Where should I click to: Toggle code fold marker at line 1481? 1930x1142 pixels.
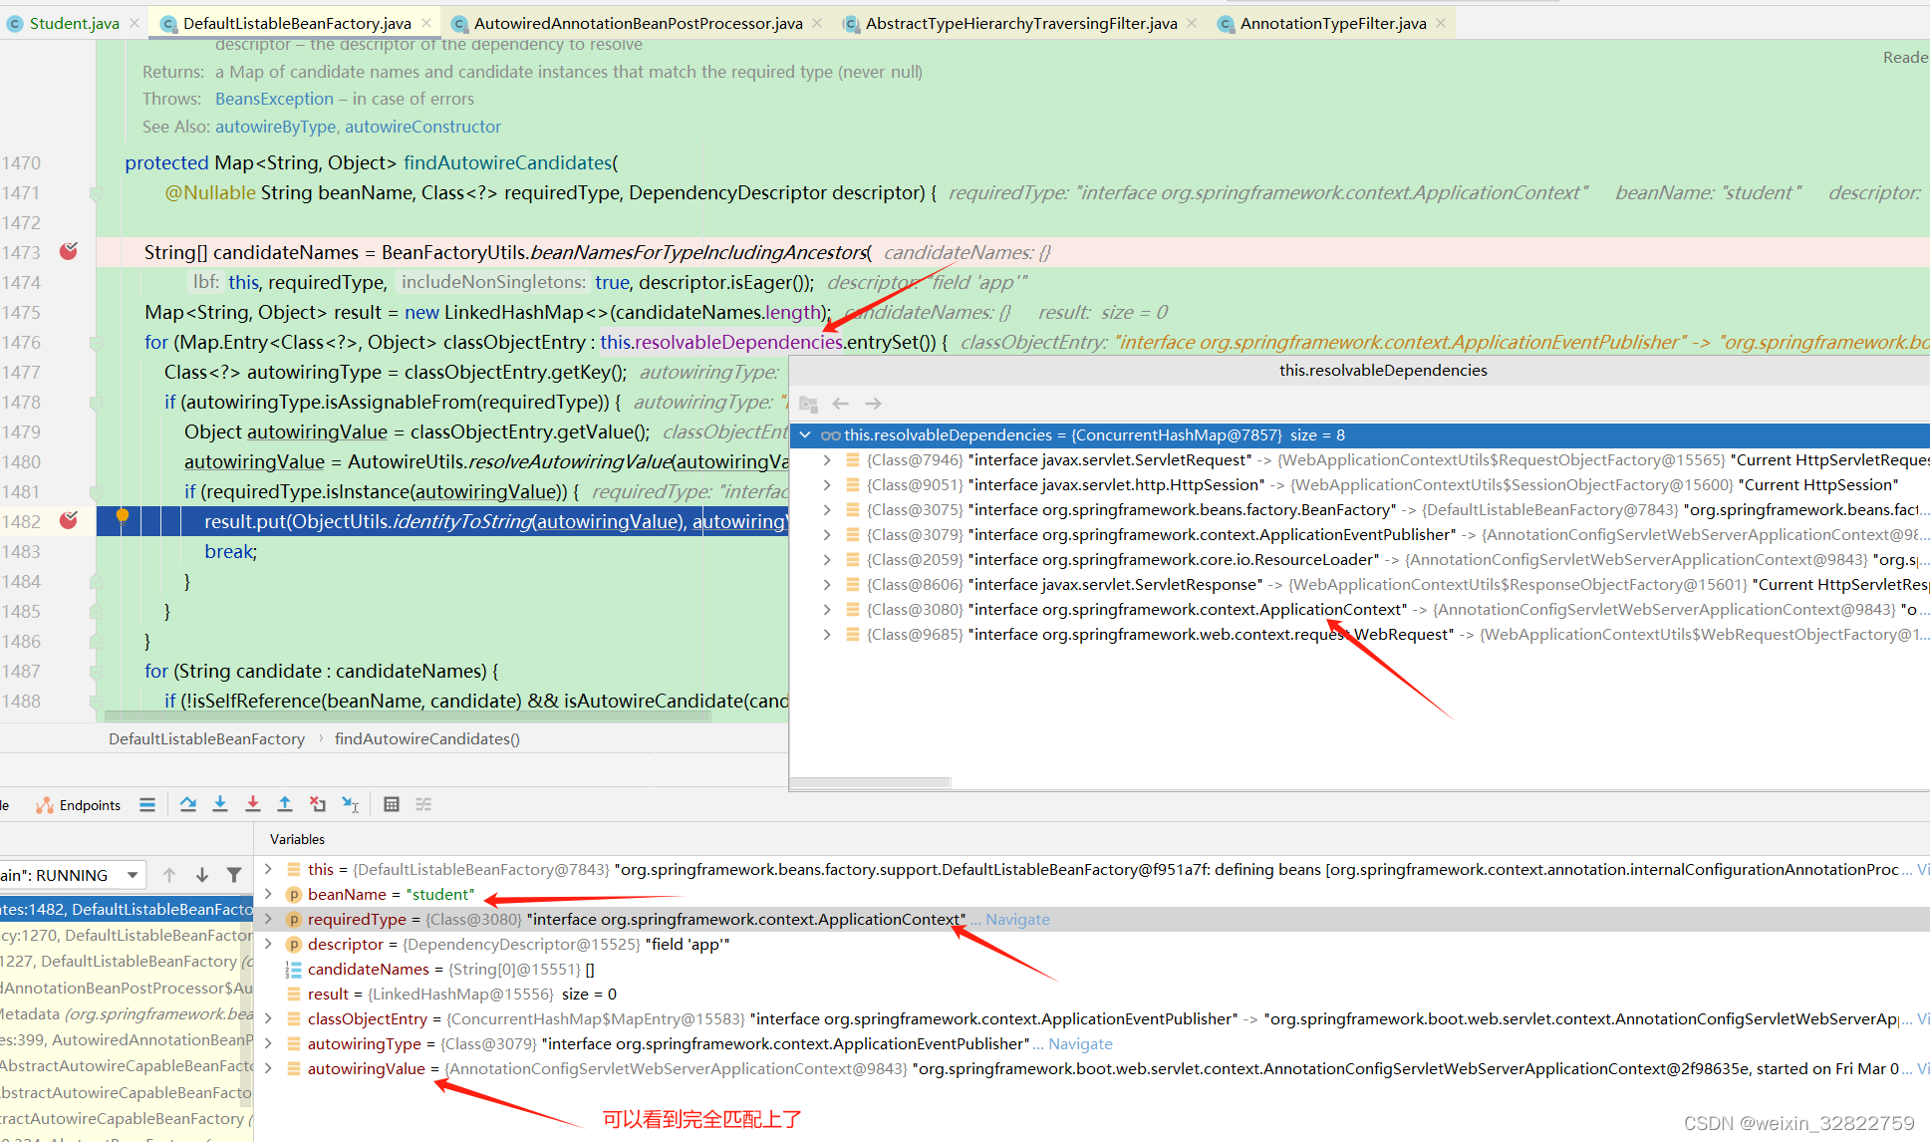[96, 492]
